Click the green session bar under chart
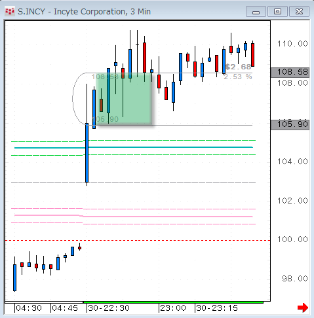Screen dimensions: 314x318 click(x=173, y=302)
